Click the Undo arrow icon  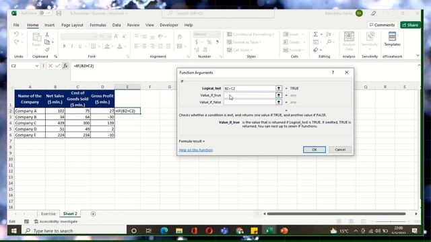click(x=16, y=34)
